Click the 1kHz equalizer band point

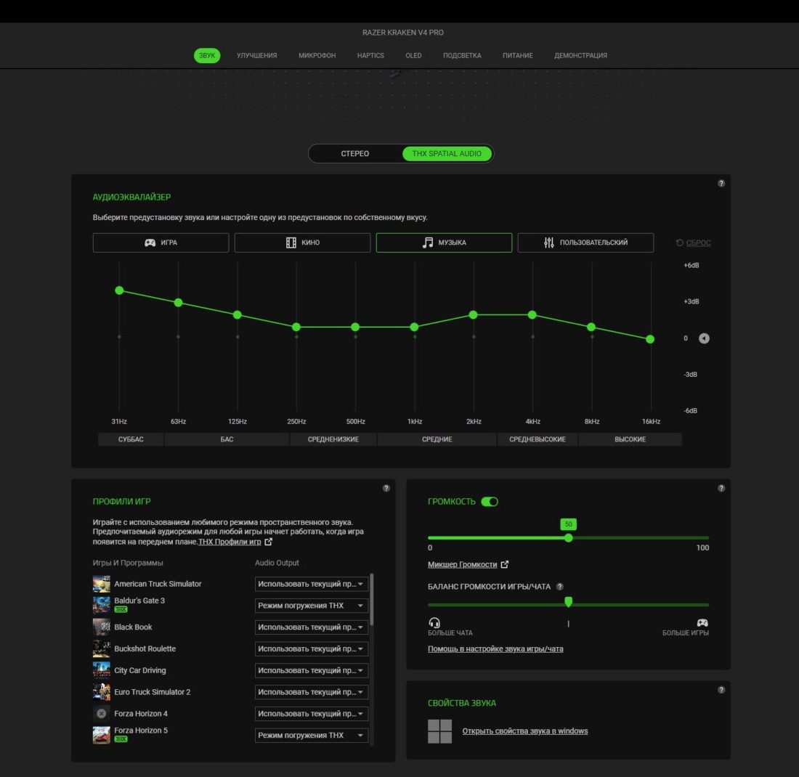(414, 327)
